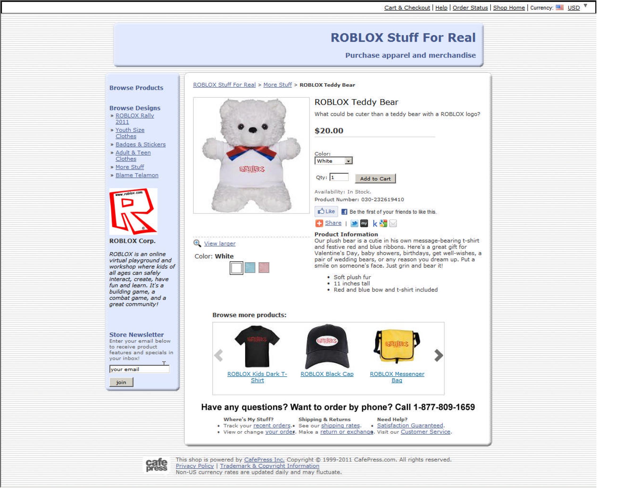Email product using envelope icon
This screenshot has height=488, width=632.
pos(393,224)
